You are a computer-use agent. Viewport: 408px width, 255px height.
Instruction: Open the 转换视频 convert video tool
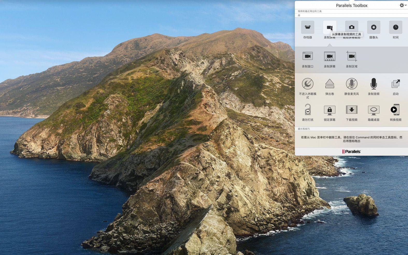tap(396, 110)
